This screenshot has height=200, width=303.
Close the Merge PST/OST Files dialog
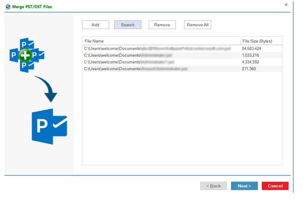pos(286,4)
